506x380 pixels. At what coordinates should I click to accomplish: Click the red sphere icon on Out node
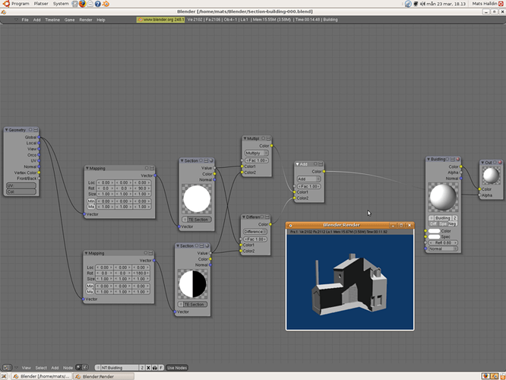(x=500, y=163)
